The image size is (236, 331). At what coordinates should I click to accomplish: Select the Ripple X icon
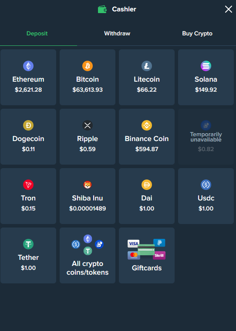88,125
